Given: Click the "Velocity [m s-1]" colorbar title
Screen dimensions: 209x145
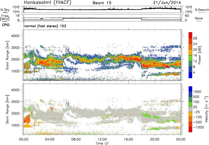Looking at the screenshot, I should [206, 109].
